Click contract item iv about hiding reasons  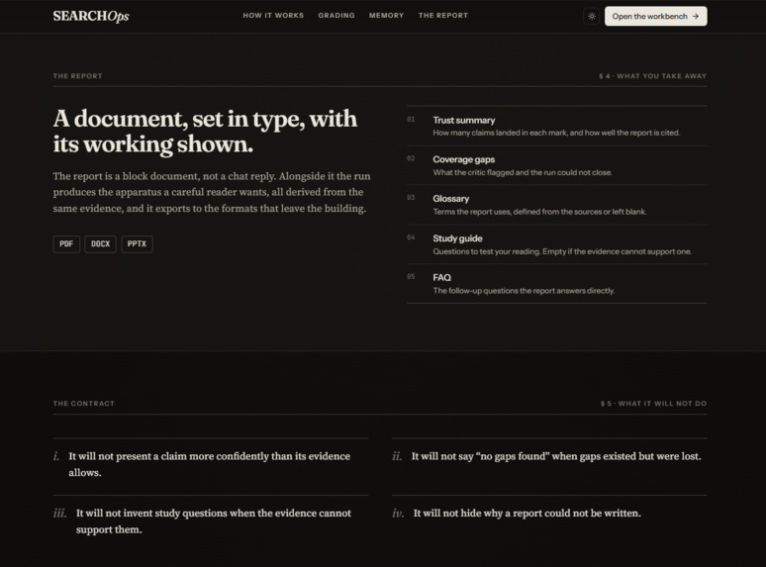[549, 514]
